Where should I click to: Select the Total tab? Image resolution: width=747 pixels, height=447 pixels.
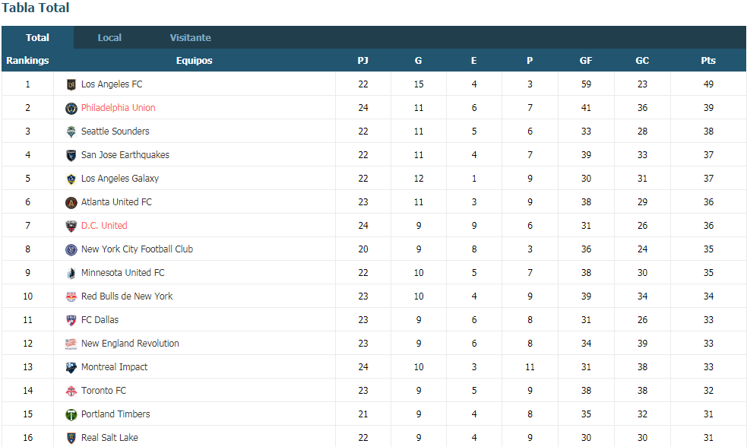[x=38, y=38]
